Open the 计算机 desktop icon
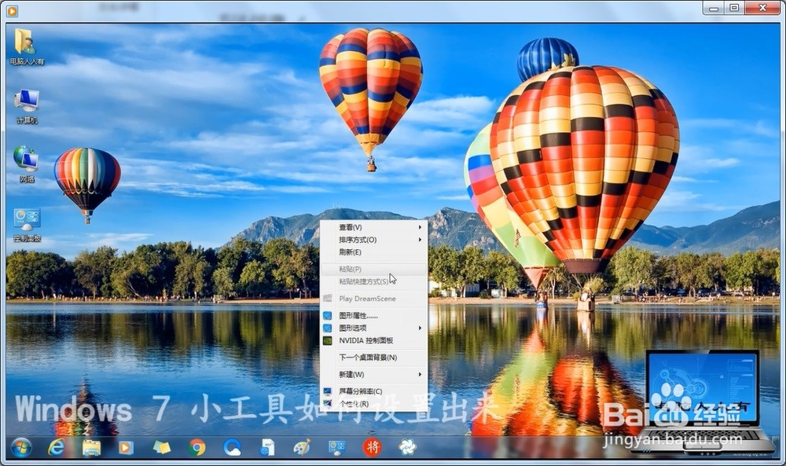 pos(27,106)
